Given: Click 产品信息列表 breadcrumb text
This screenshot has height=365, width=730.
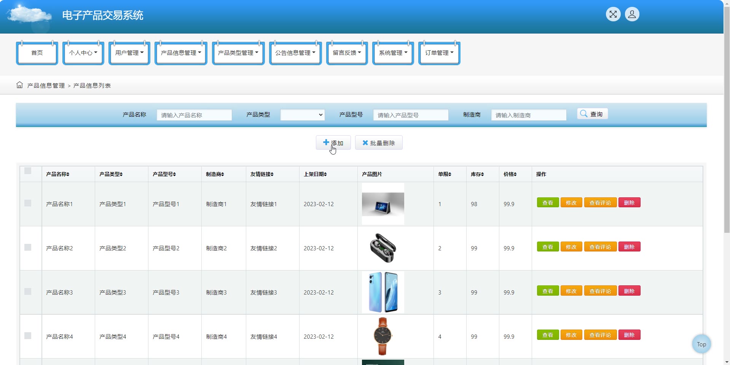Looking at the screenshot, I should tap(92, 86).
